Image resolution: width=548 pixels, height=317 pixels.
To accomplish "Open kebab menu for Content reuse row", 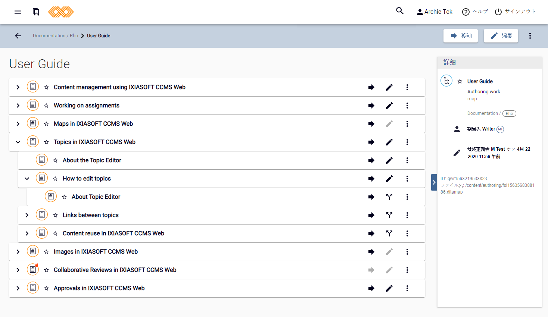I will click(x=407, y=233).
